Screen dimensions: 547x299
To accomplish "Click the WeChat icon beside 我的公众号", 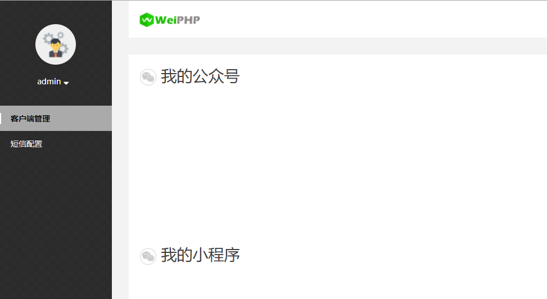I will pyautogui.click(x=148, y=77).
